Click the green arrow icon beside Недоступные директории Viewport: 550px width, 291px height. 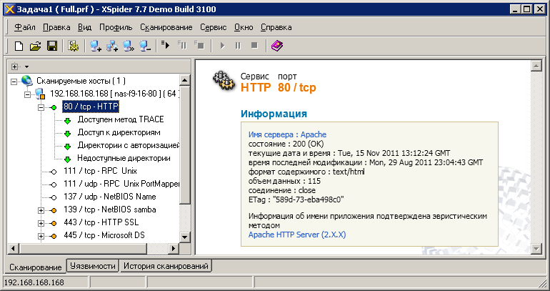click(68, 159)
